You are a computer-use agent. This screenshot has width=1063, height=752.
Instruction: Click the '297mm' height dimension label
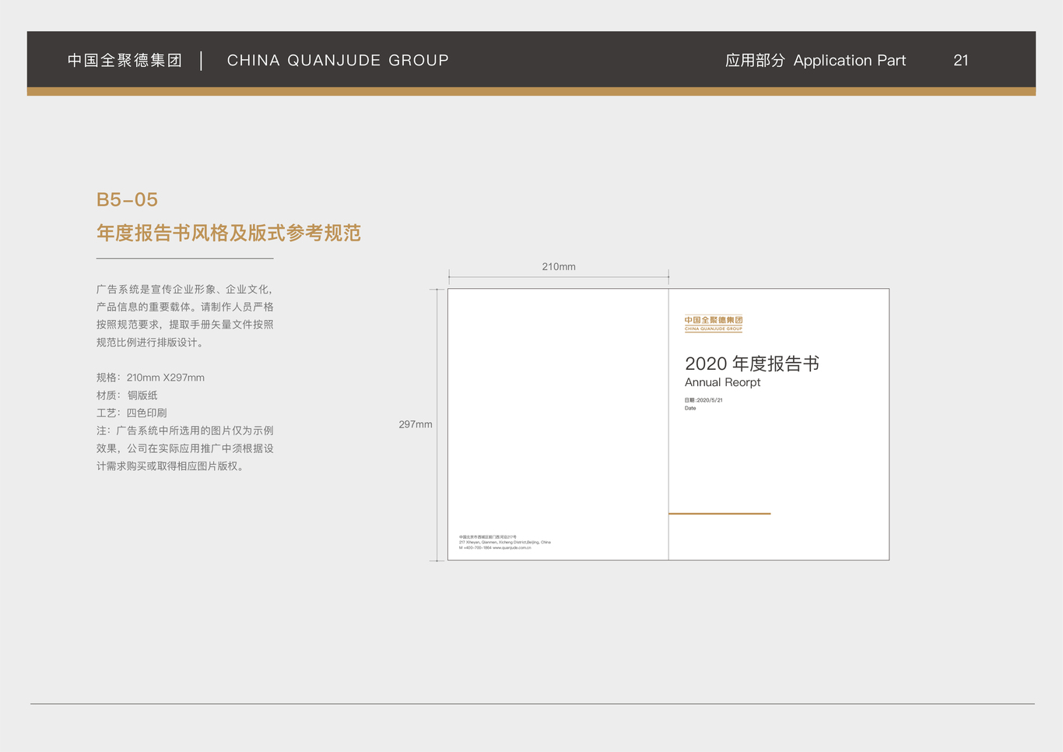pyautogui.click(x=416, y=424)
